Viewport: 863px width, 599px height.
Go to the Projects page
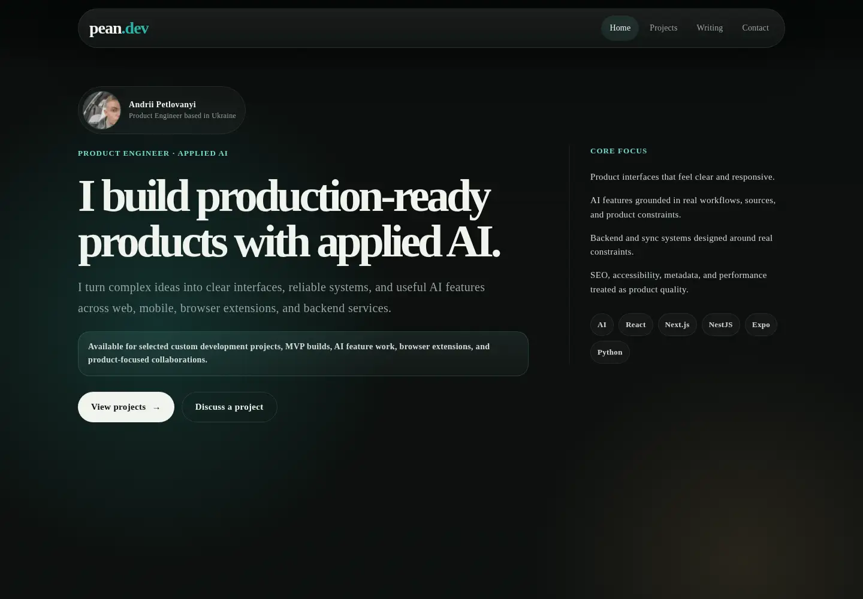(x=663, y=28)
